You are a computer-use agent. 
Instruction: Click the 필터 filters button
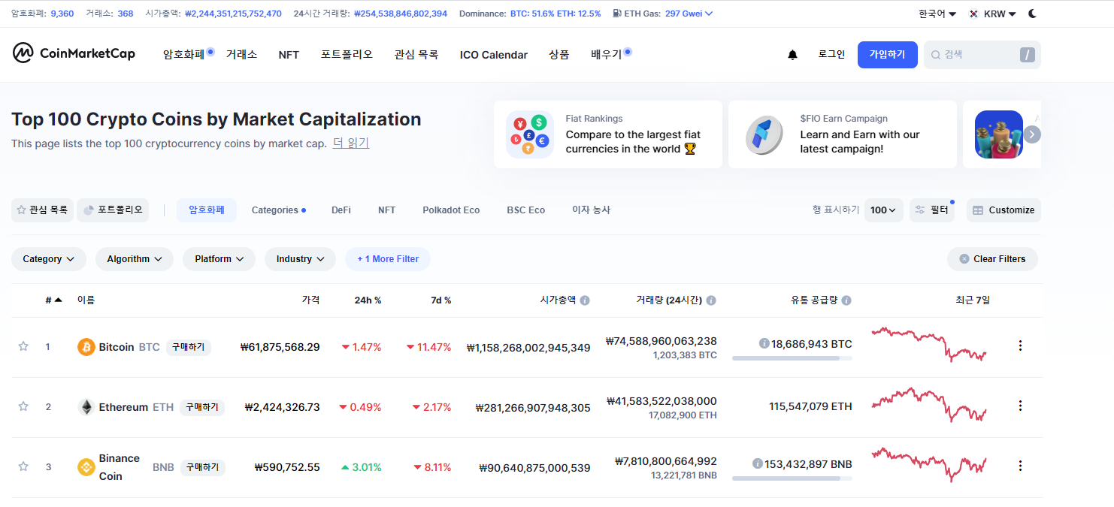[932, 210]
